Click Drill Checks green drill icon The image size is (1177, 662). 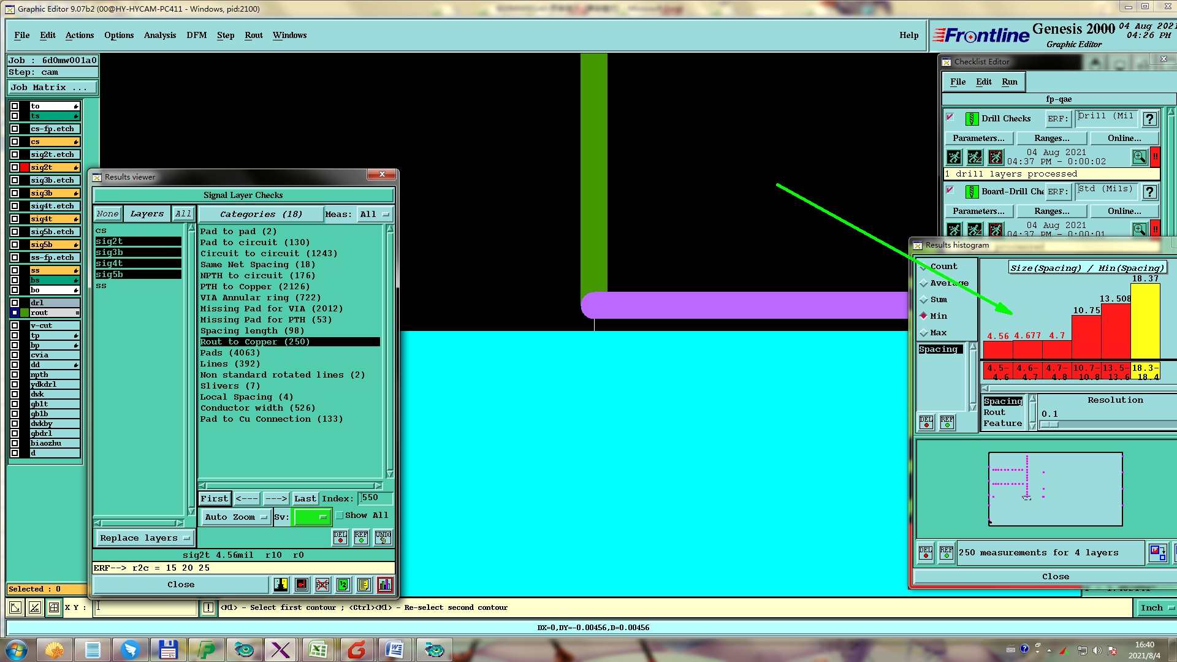(972, 119)
